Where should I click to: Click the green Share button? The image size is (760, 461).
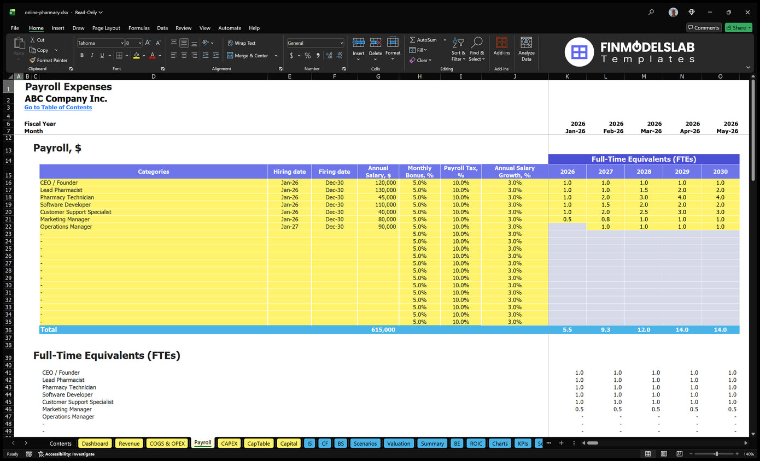point(738,27)
